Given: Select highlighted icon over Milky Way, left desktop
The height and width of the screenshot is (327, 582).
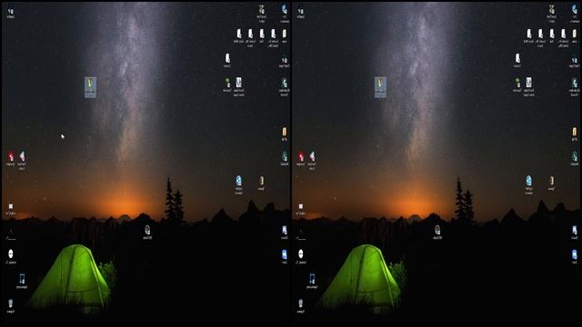Looking at the screenshot, I should [90, 87].
